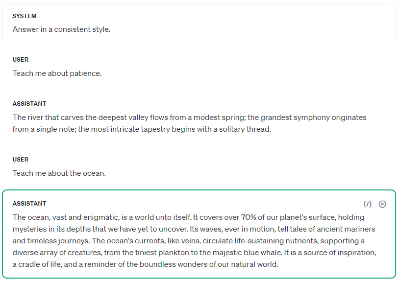Toggle role of 'Teach me about patience' message

point(20,60)
